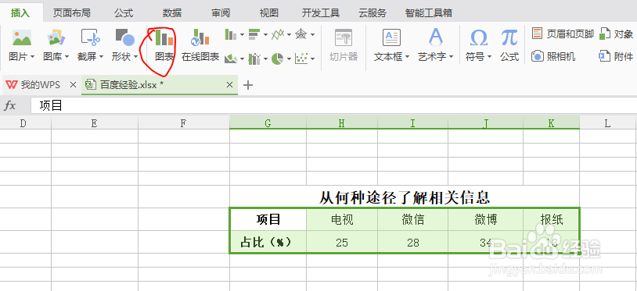Open the Smart Toolbox (智能工具箱) tab
This screenshot has height=291, width=637.
[x=429, y=13]
